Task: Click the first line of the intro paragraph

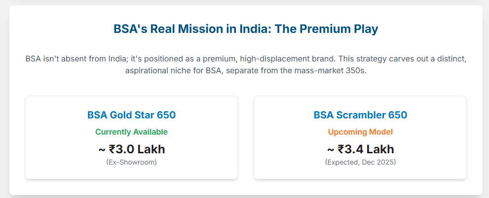Action: [x=246, y=58]
